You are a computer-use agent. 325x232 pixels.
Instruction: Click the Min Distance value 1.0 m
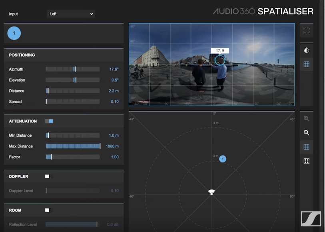[114, 135]
